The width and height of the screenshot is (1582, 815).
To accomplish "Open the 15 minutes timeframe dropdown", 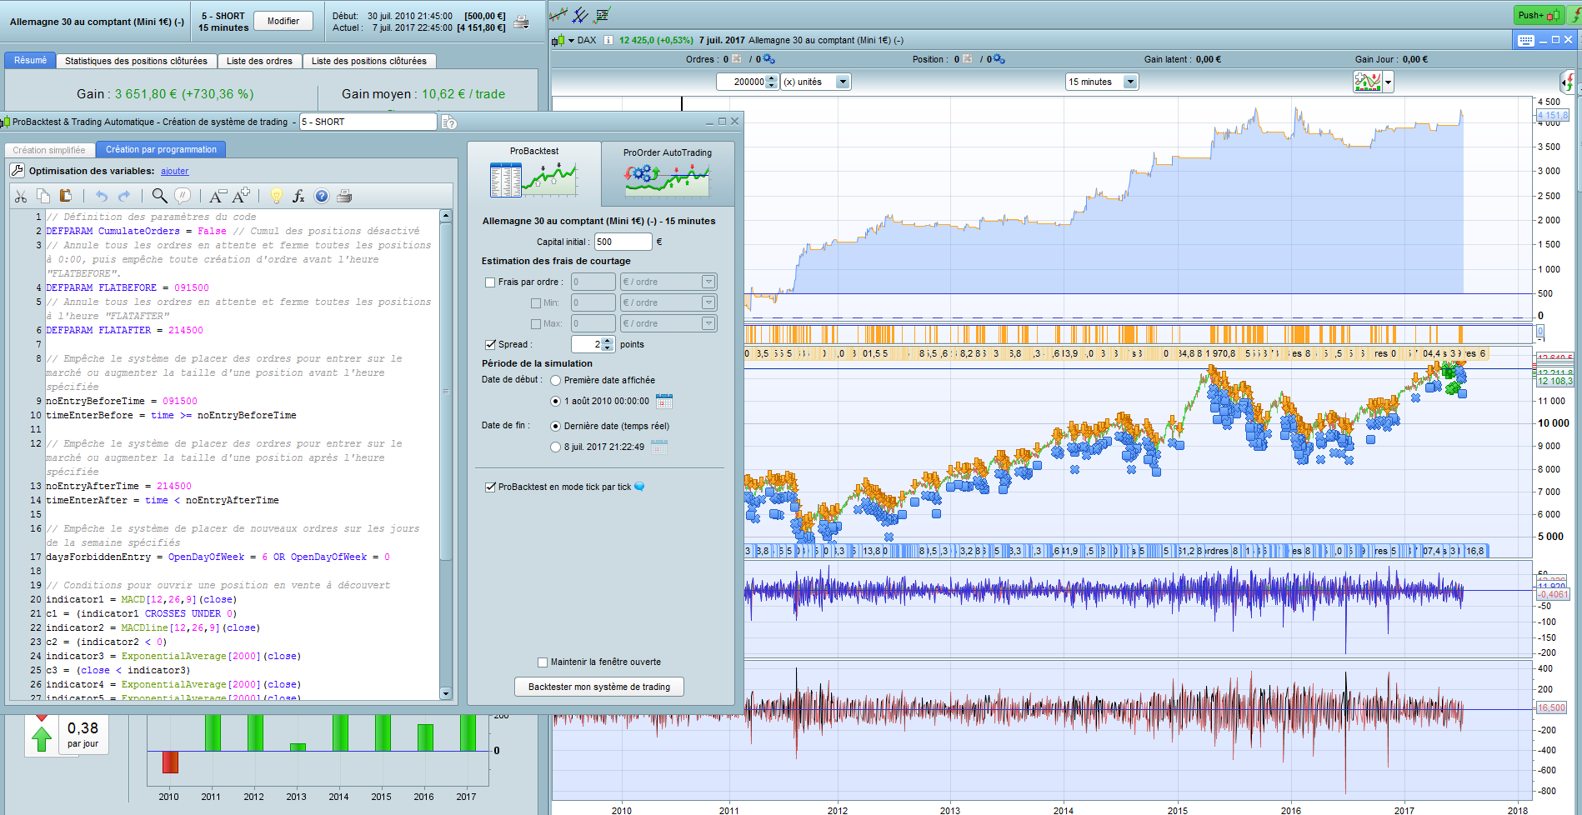I will (x=1130, y=82).
